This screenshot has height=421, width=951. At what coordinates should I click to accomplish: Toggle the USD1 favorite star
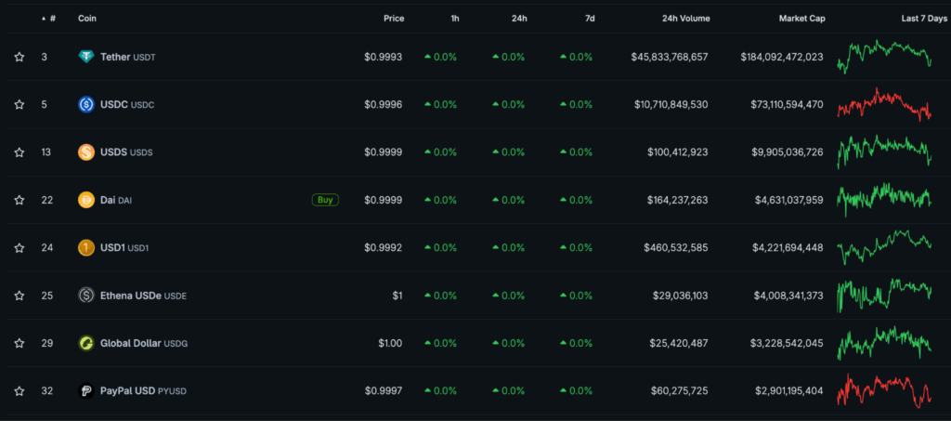pos(20,248)
